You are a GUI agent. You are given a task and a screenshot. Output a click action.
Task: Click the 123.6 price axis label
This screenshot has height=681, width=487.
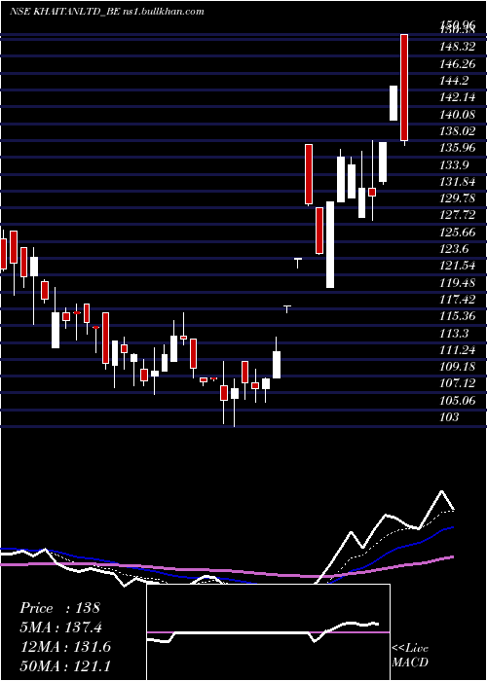455,249
